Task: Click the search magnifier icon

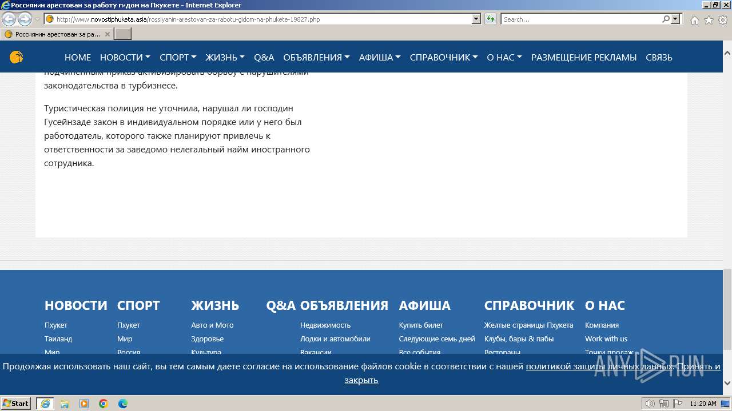Action: (x=666, y=19)
